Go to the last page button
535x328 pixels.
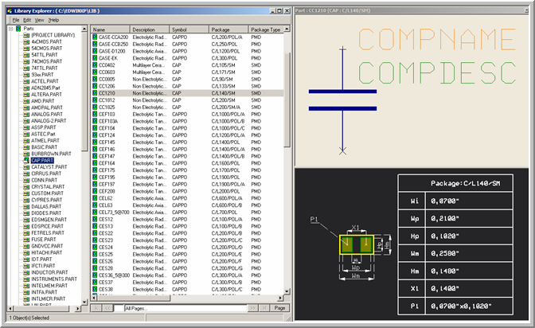click(x=264, y=308)
